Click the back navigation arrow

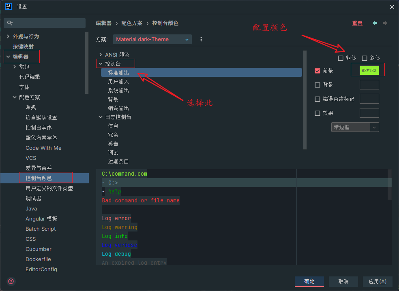click(374, 23)
